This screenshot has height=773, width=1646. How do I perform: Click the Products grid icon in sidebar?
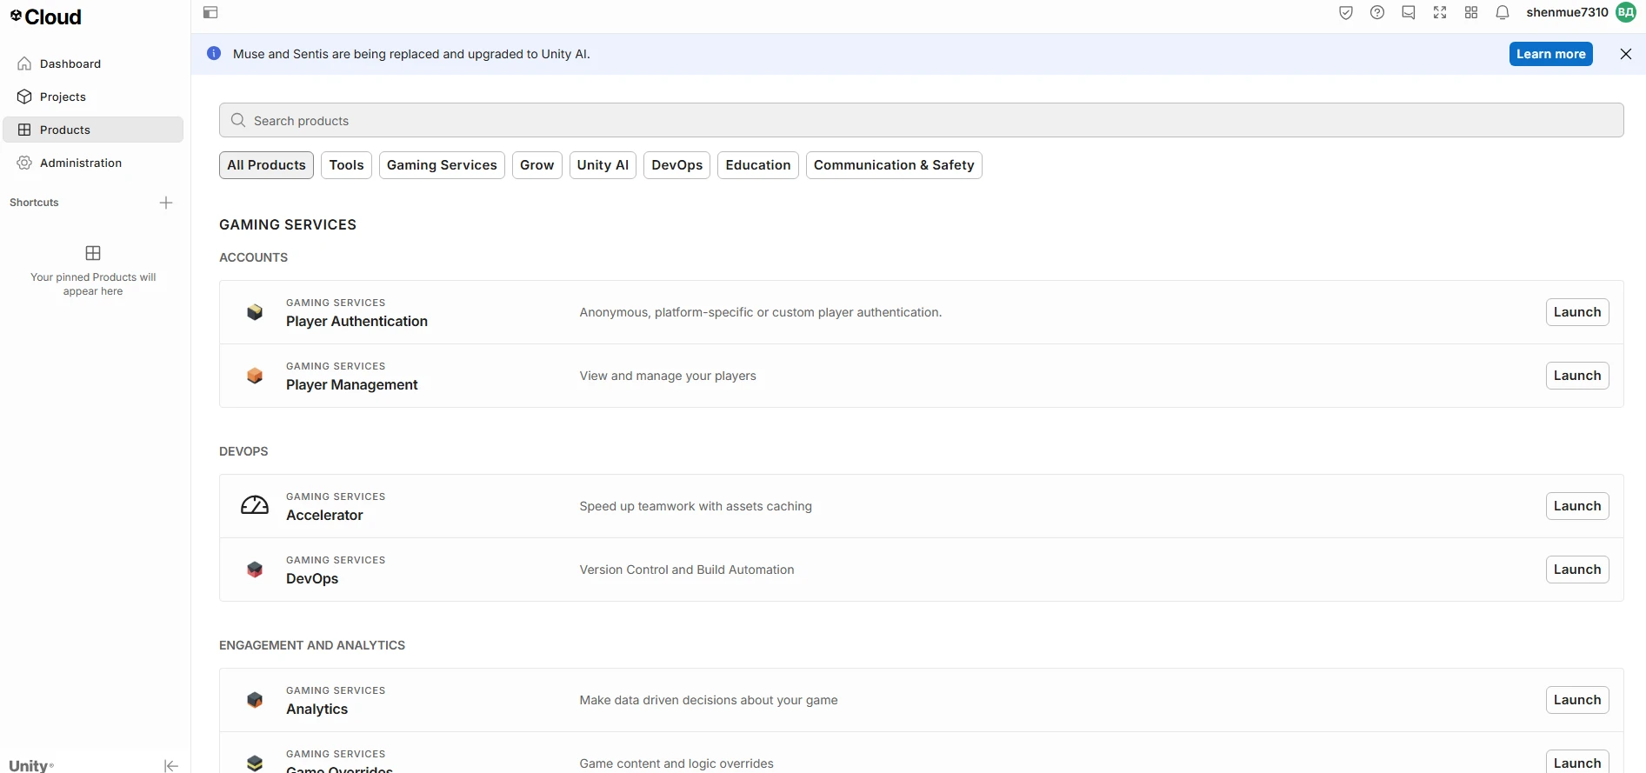click(24, 130)
